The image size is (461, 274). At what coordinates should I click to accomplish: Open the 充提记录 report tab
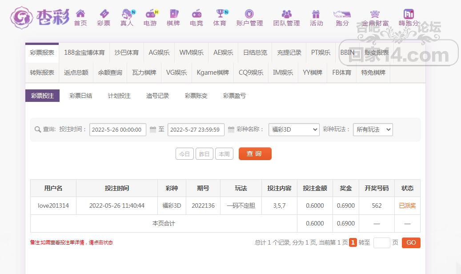click(289, 52)
